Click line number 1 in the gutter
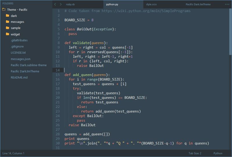The height and width of the screenshot is (157, 232). point(59,11)
